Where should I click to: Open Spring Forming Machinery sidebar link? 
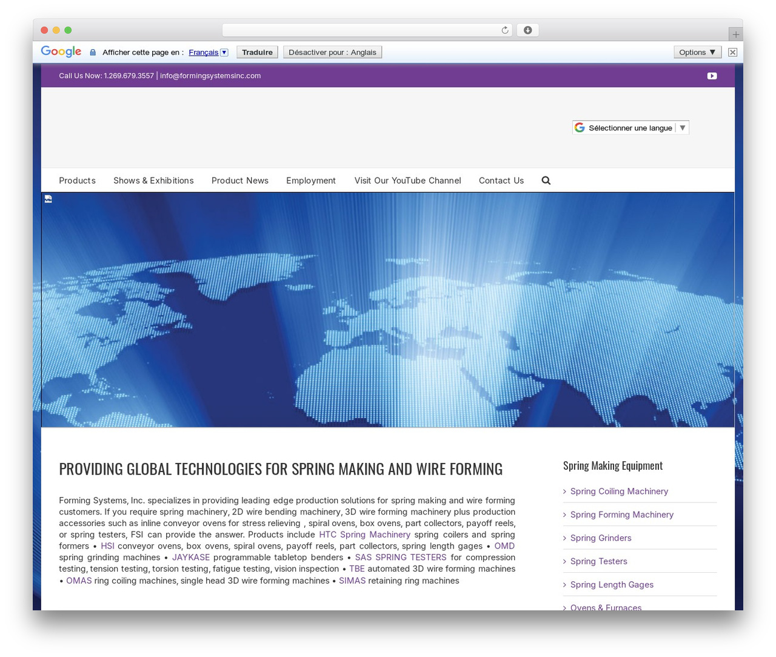(622, 515)
